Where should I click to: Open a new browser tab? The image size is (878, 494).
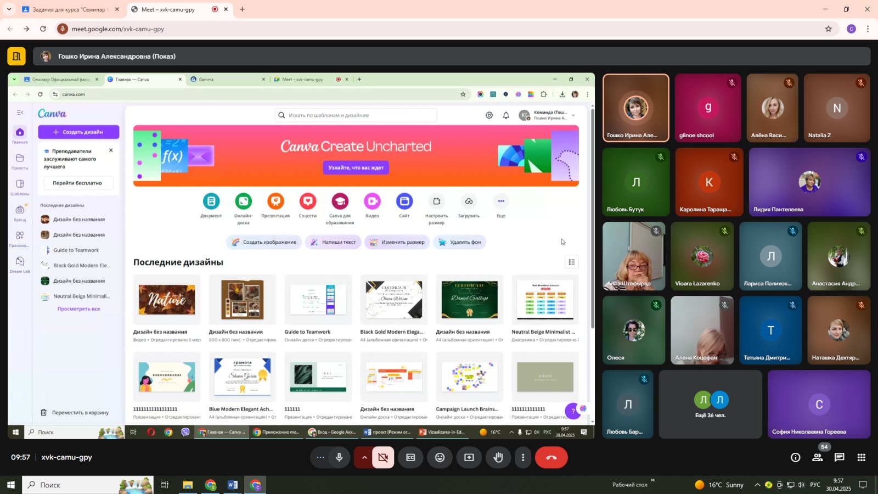pyautogui.click(x=242, y=9)
